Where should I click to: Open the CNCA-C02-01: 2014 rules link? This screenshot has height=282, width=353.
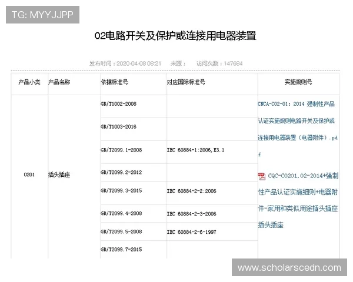click(298, 129)
